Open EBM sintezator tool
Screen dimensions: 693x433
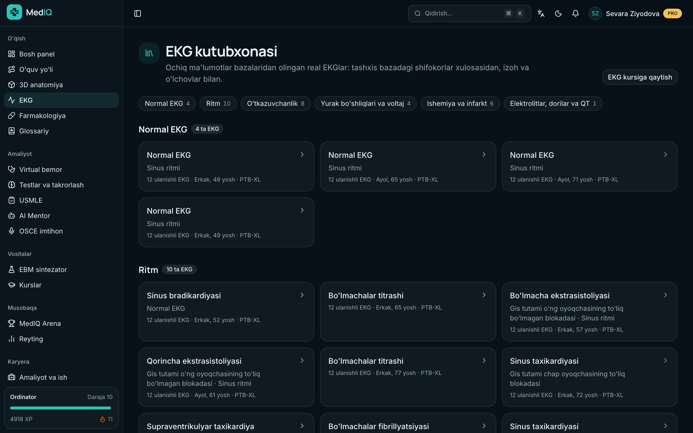pos(61,269)
